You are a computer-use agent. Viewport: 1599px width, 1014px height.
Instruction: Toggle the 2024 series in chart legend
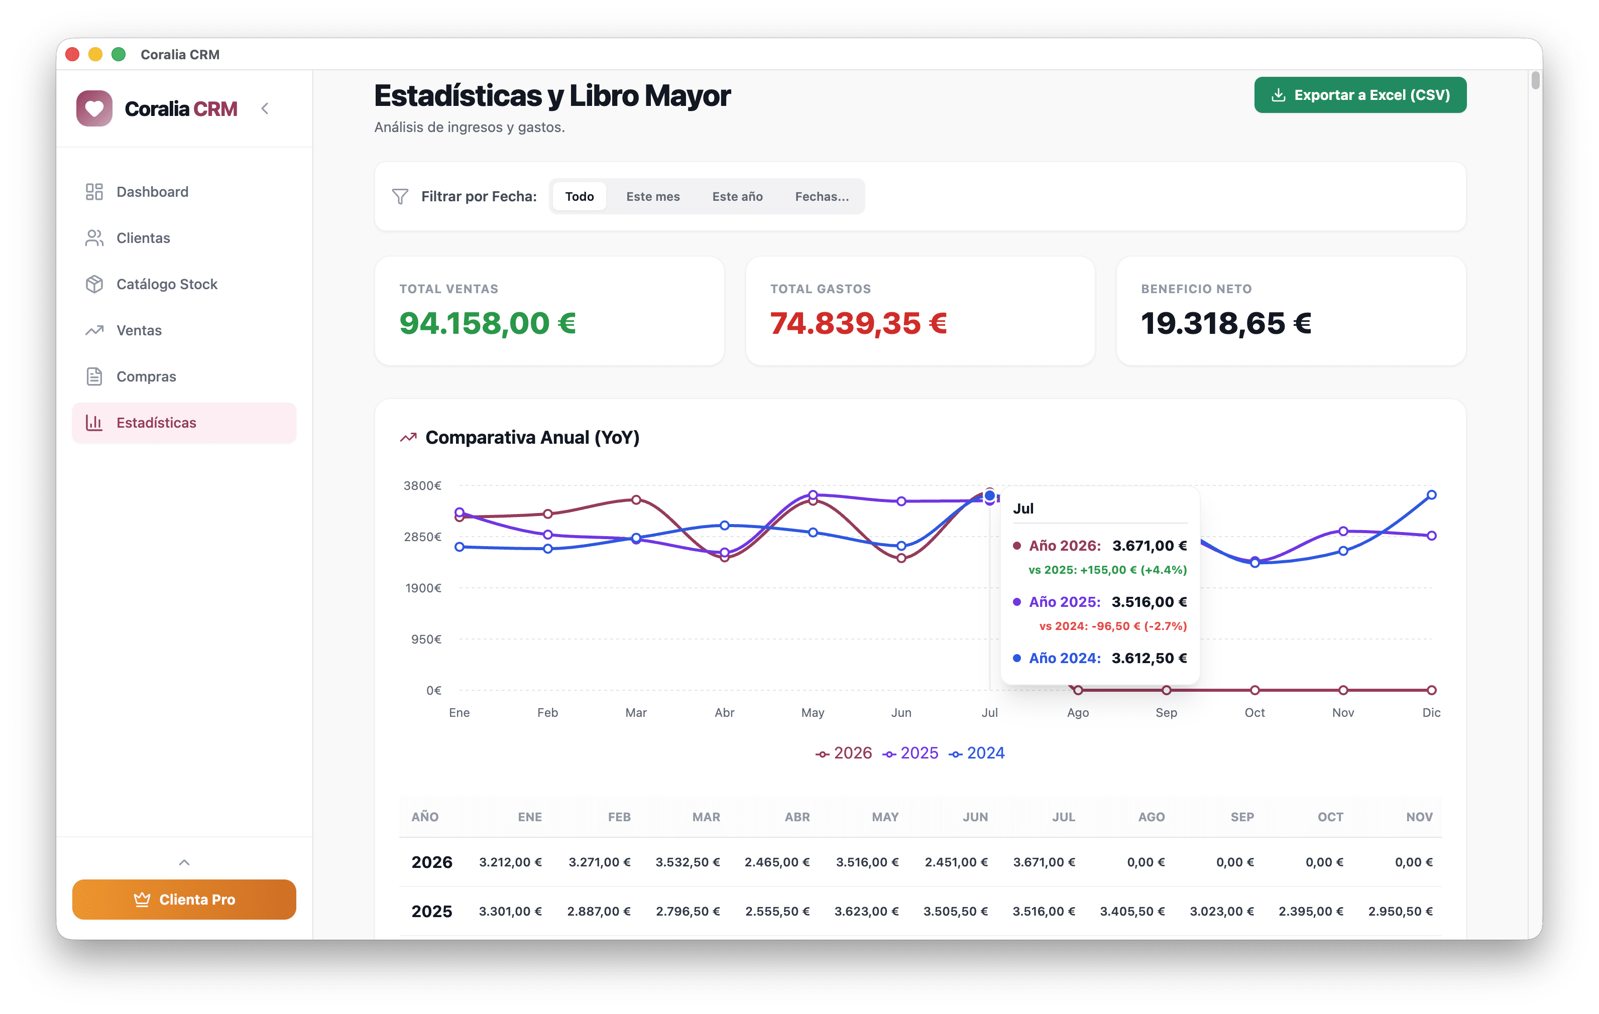point(976,753)
